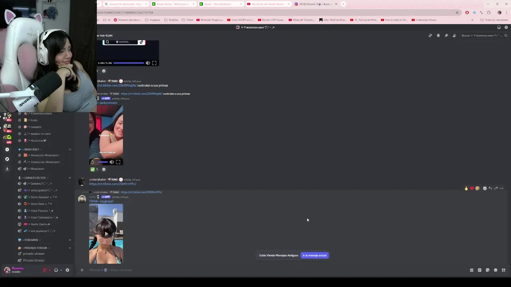Open the GIF picker
The height and width of the screenshot is (287, 511).
pyautogui.click(x=479, y=270)
